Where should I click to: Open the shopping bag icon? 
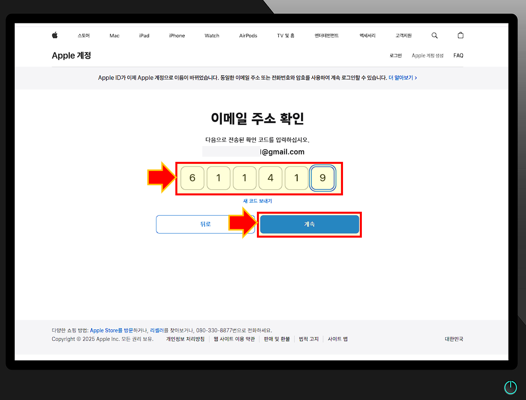pyautogui.click(x=460, y=35)
